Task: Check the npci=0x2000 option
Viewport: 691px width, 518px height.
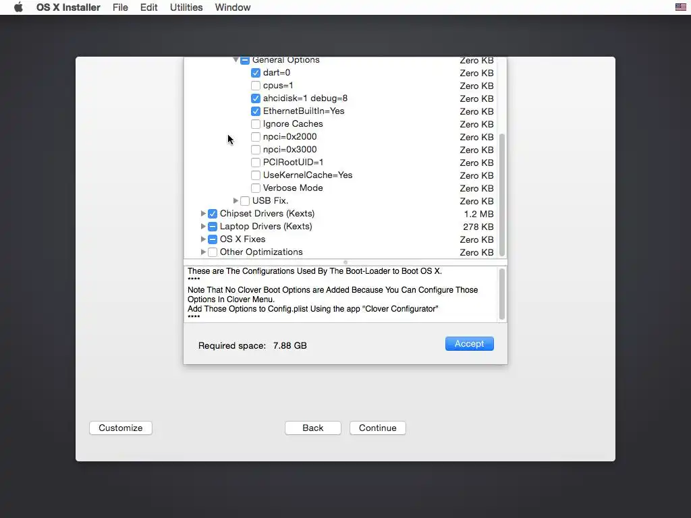Action: point(256,136)
